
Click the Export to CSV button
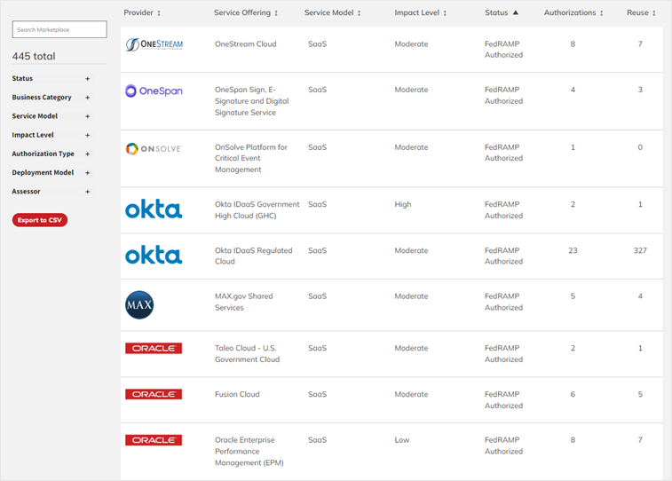click(x=40, y=220)
